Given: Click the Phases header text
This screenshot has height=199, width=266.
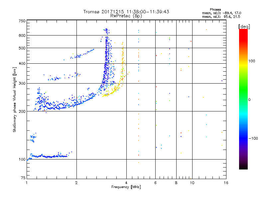Looking at the screenshot, I should coord(215,10).
